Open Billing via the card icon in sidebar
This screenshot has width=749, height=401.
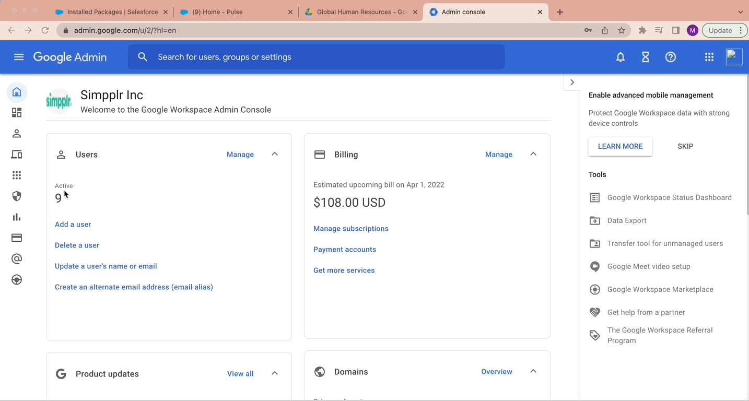point(17,238)
